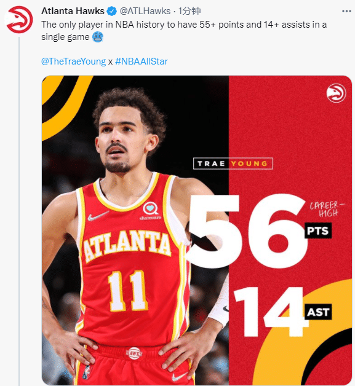Open the #NBAAllStar hashtag

pyautogui.click(x=141, y=61)
